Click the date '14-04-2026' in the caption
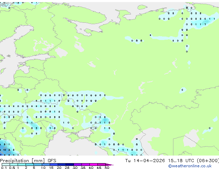 (x=149, y=161)
